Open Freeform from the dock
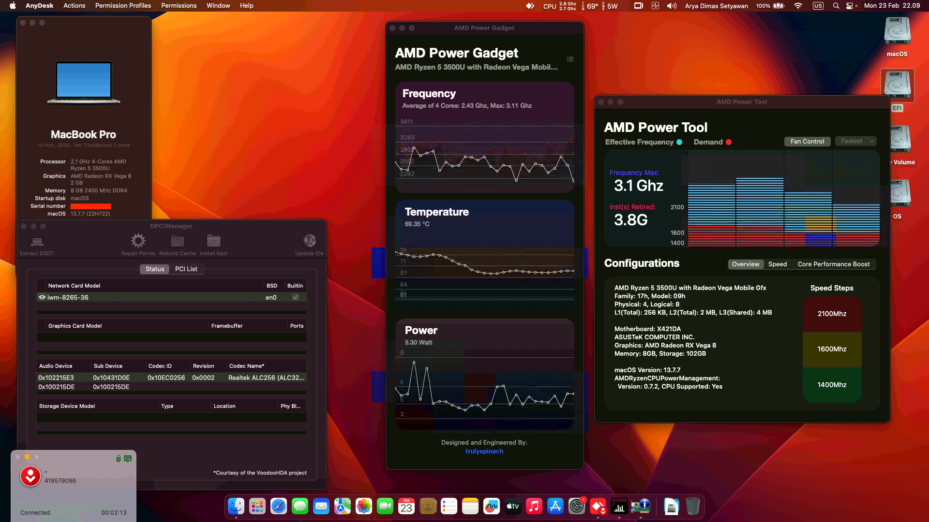929x522 pixels. click(492, 506)
